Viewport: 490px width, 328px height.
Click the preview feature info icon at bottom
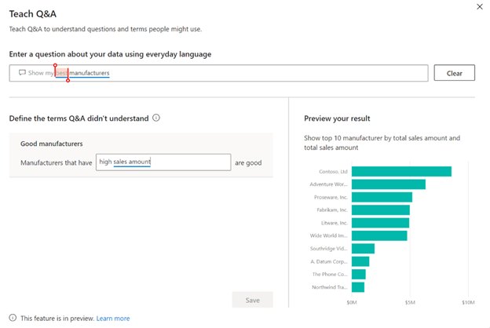pyautogui.click(x=13, y=319)
